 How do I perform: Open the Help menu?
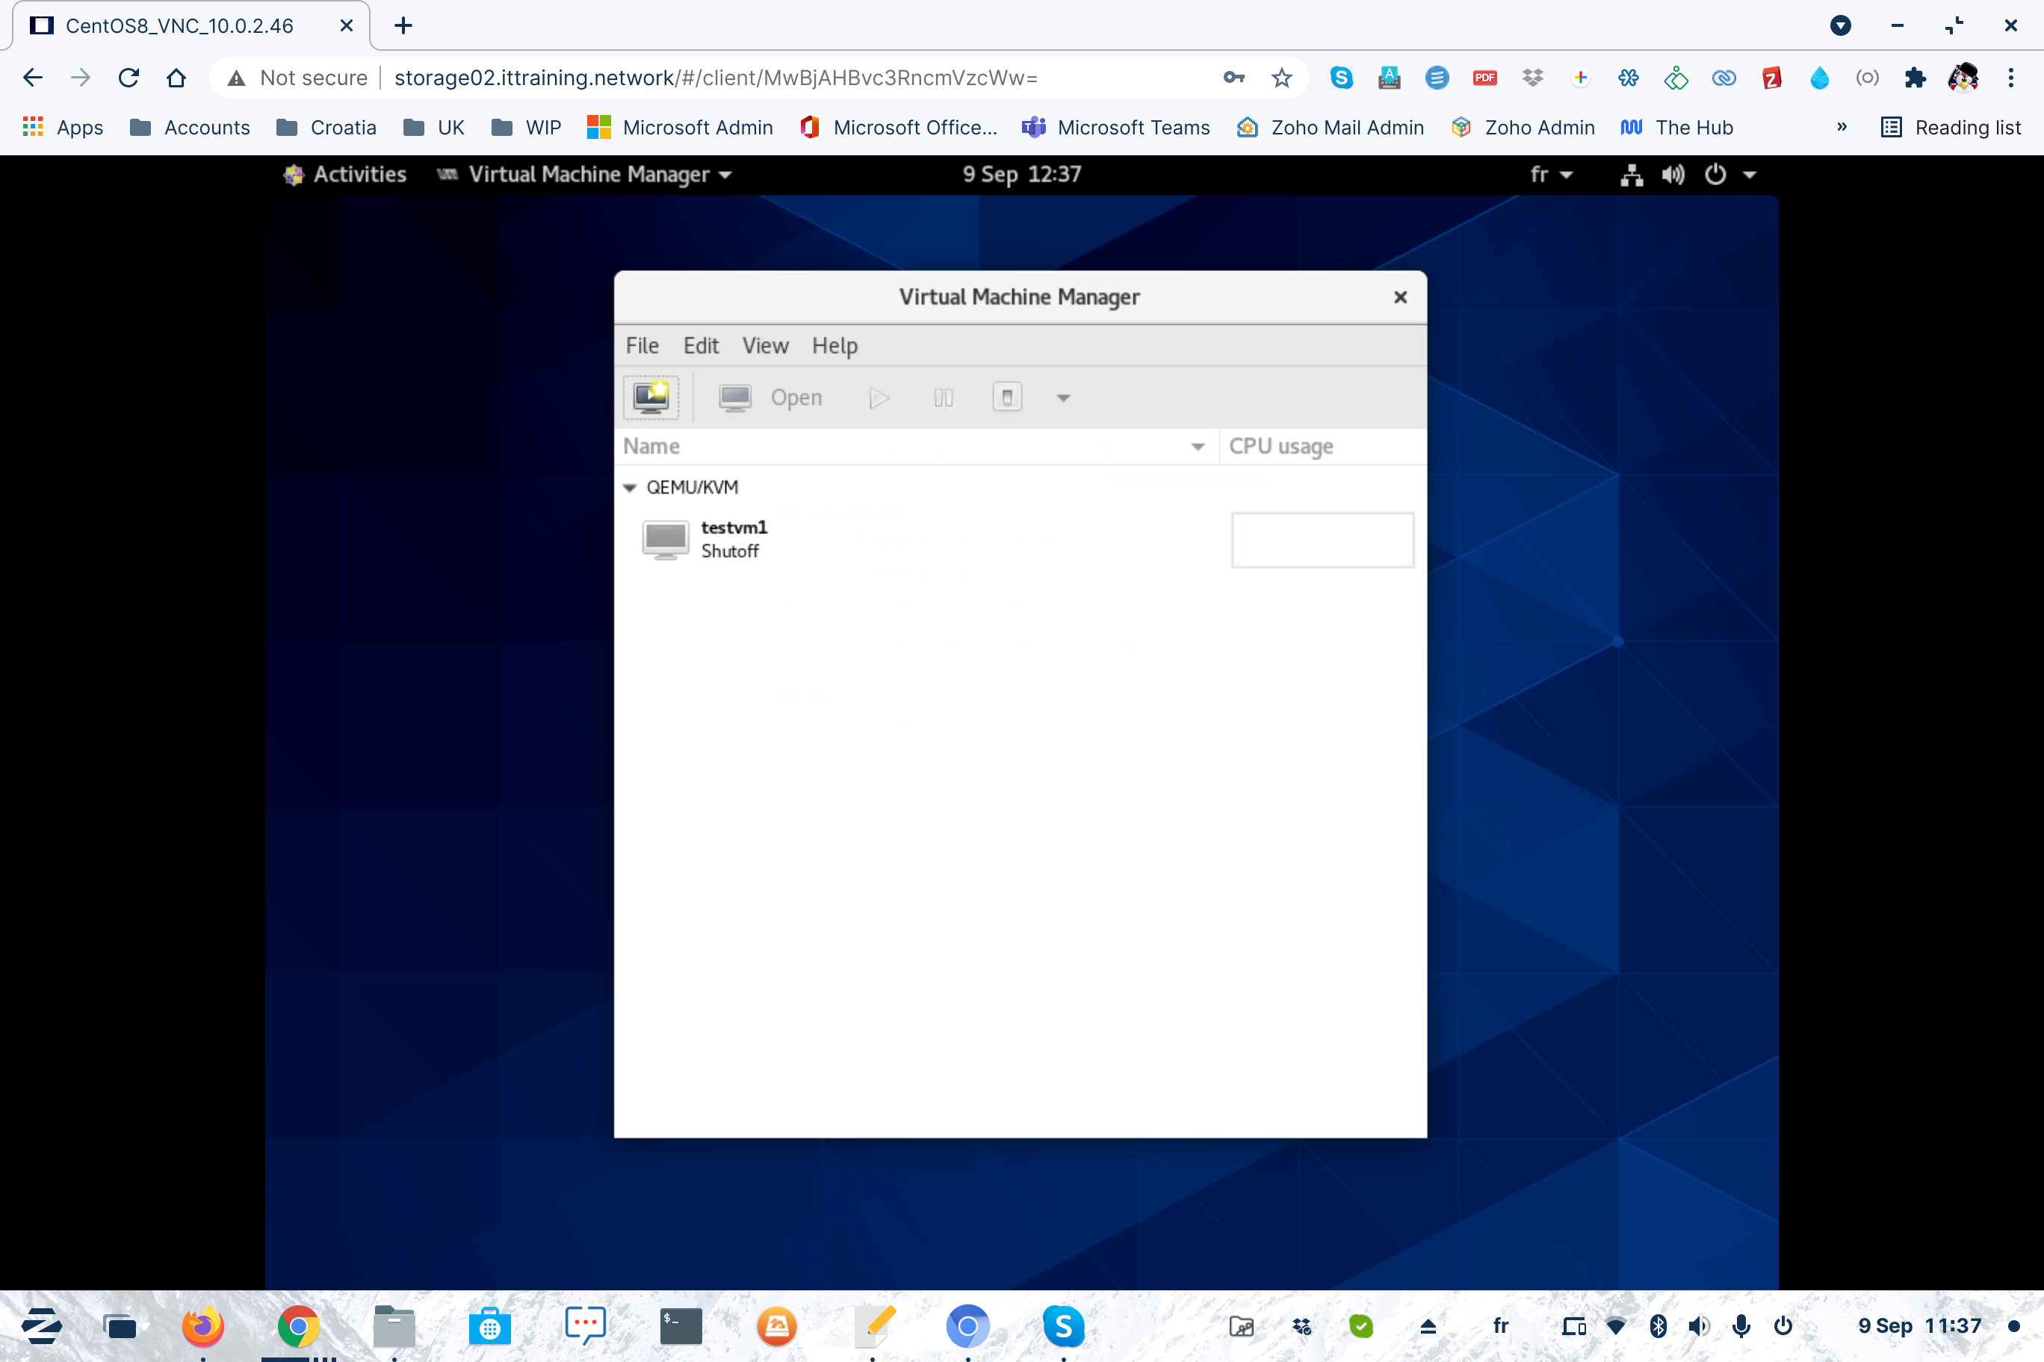(834, 346)
